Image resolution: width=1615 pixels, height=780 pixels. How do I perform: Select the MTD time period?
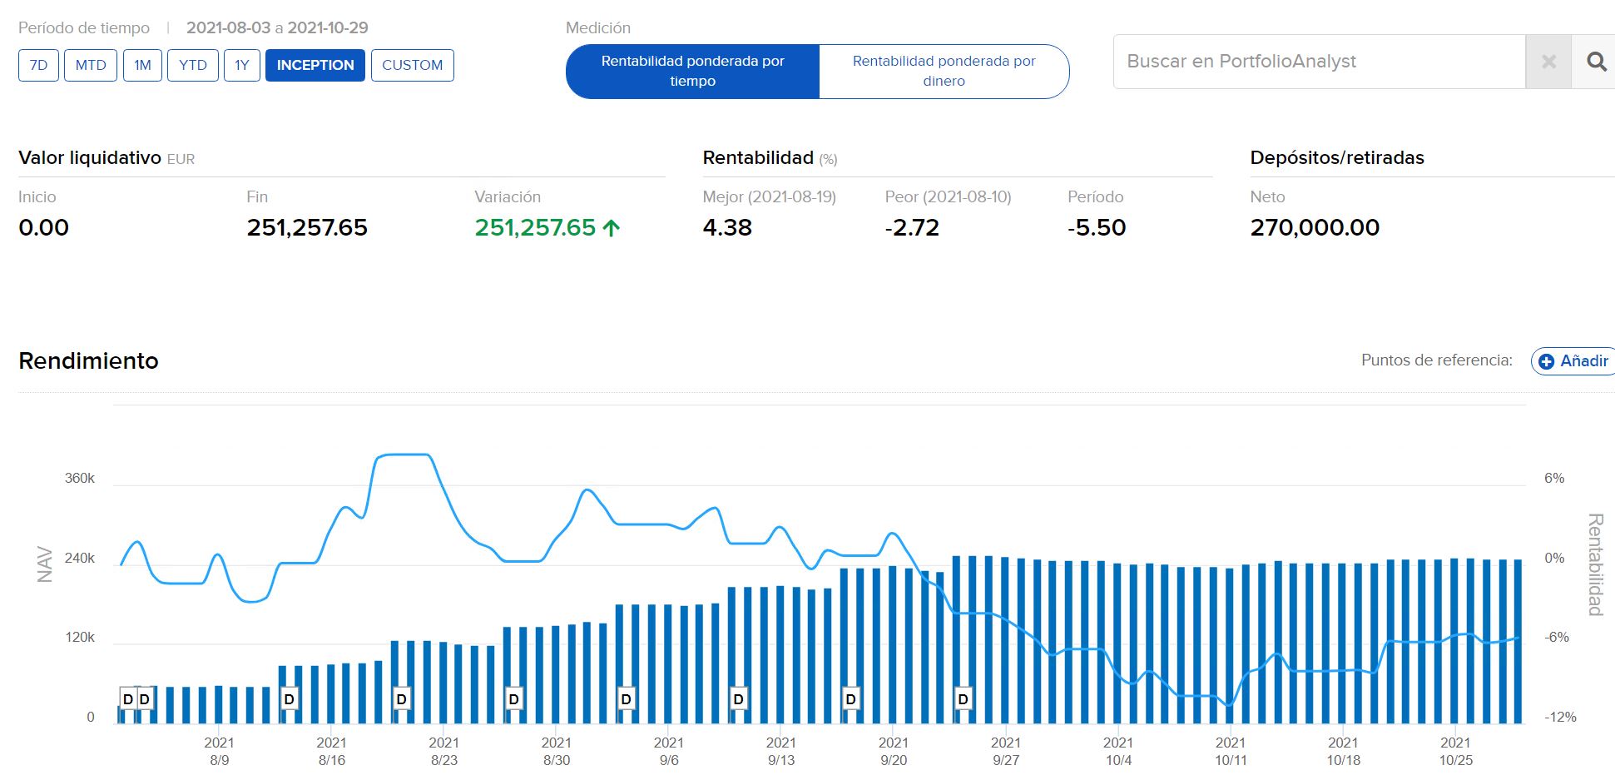click(x=91, y=65)
